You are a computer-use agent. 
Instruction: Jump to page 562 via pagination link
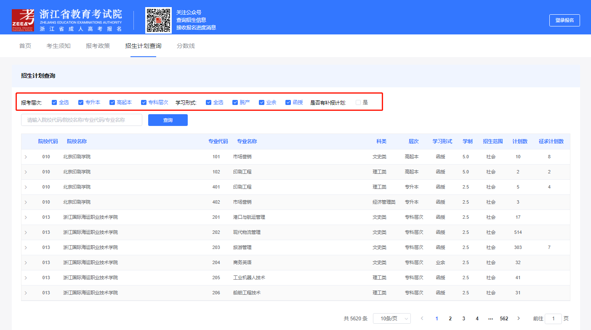point(504,318)
